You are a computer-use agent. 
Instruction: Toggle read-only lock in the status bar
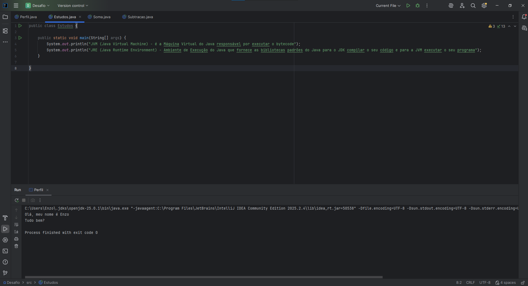pyautogui.click(x=523, y=283)
